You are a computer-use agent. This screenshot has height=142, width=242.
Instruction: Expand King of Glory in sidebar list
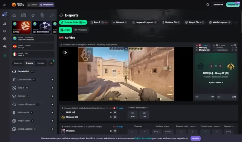[52, 121]
